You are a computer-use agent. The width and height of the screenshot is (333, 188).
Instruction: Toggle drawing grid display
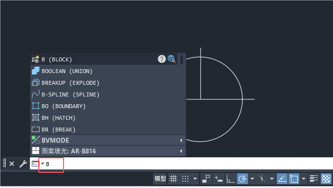(x=173, y=179)
